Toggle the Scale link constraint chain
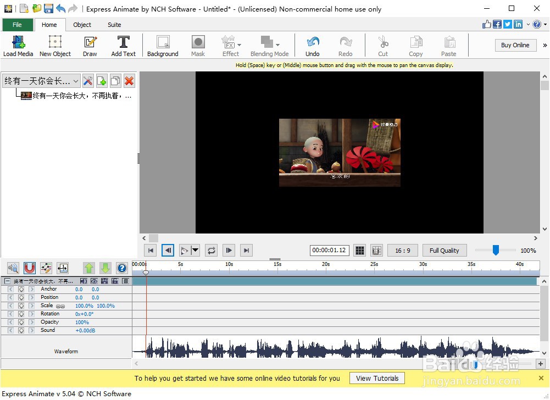The height and width of the screenshot is (400, 550). (x=60, y=306)
